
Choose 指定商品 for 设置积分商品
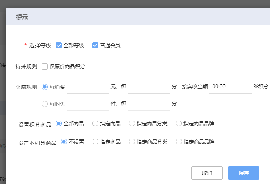click(95, 124)
